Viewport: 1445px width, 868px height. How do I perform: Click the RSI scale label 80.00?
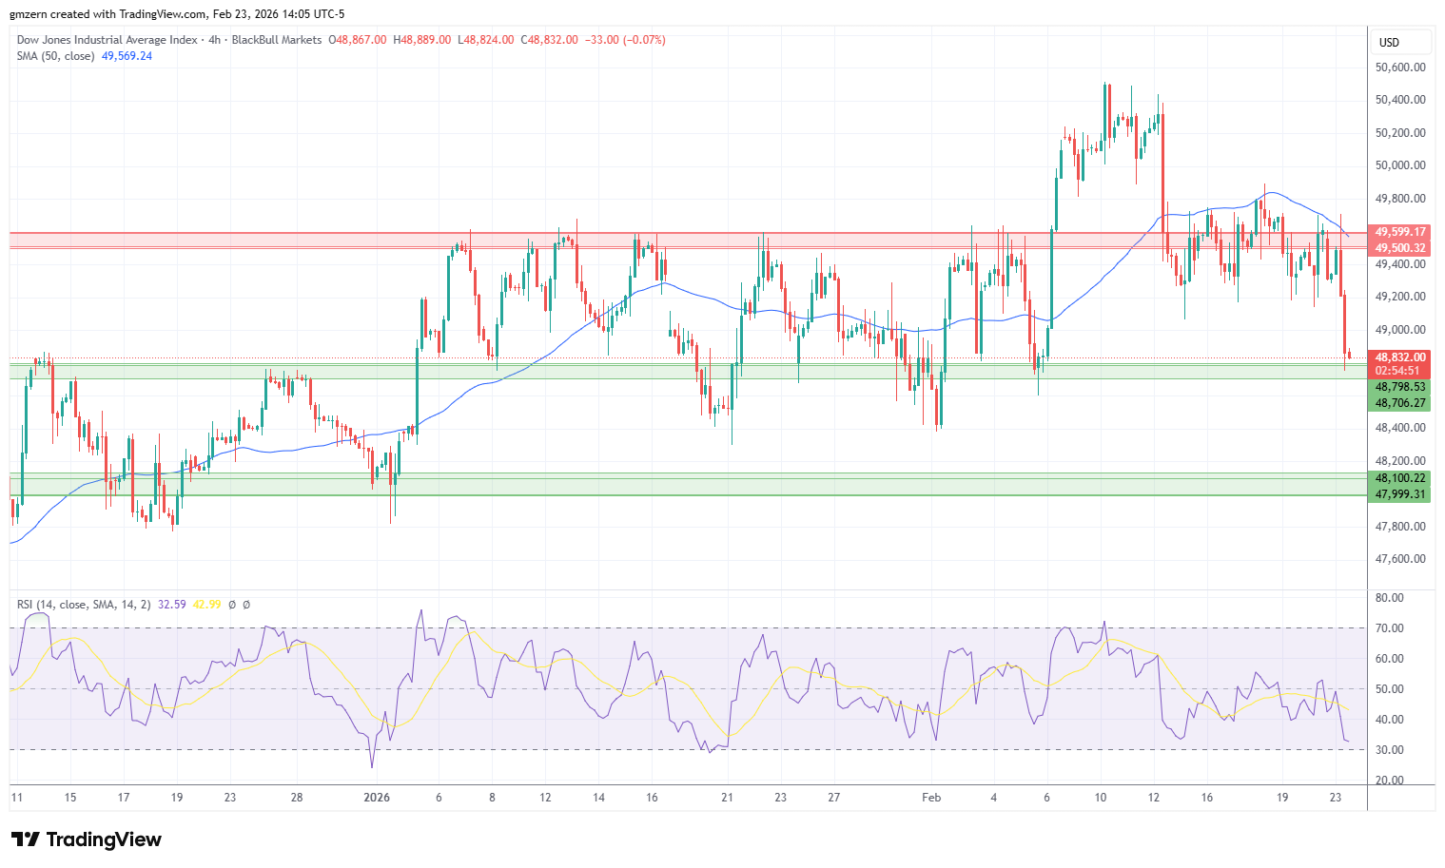(1389, 598)
